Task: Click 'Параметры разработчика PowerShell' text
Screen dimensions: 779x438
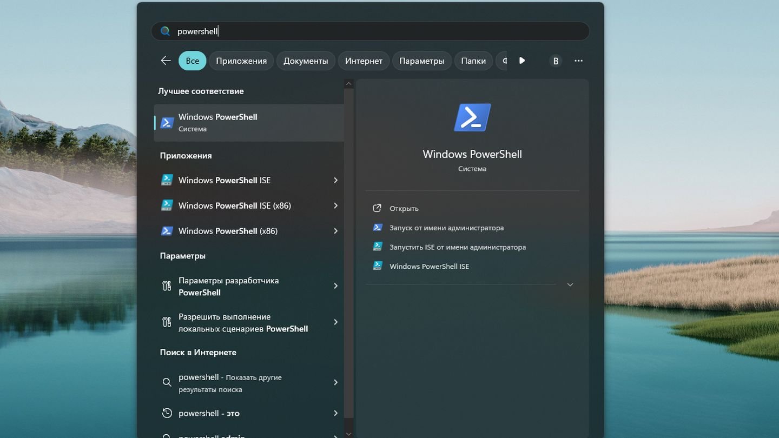Action: [x=229, y=287]
